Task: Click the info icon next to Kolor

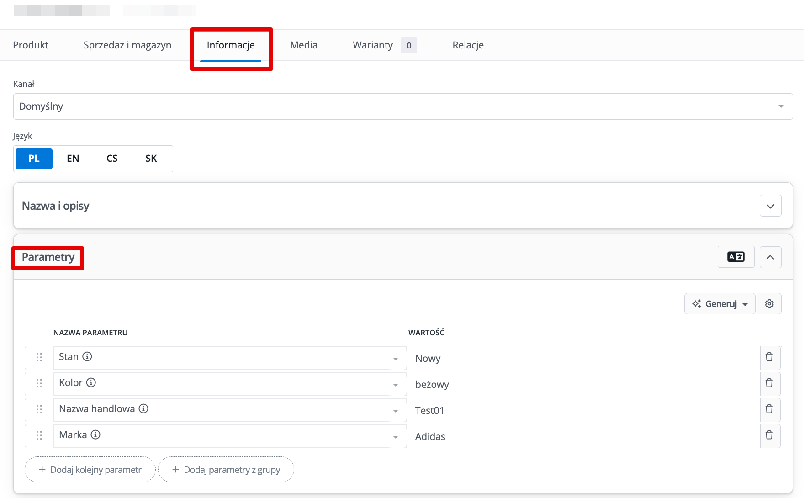Action: click(91, 383)
